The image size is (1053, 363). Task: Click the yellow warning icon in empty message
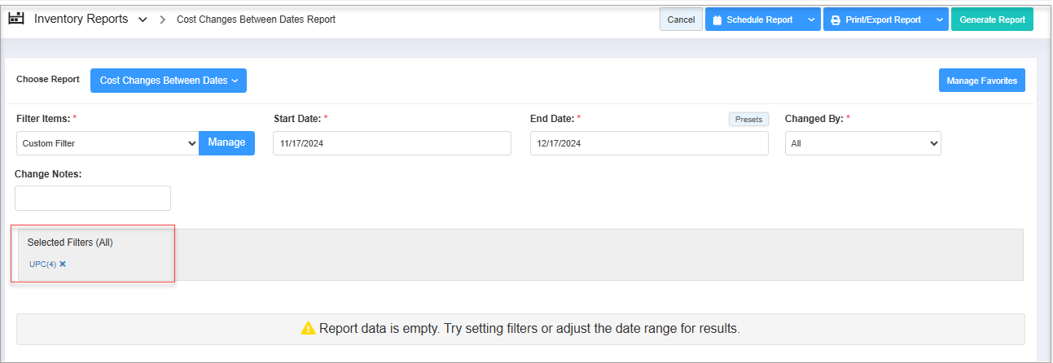308,329
